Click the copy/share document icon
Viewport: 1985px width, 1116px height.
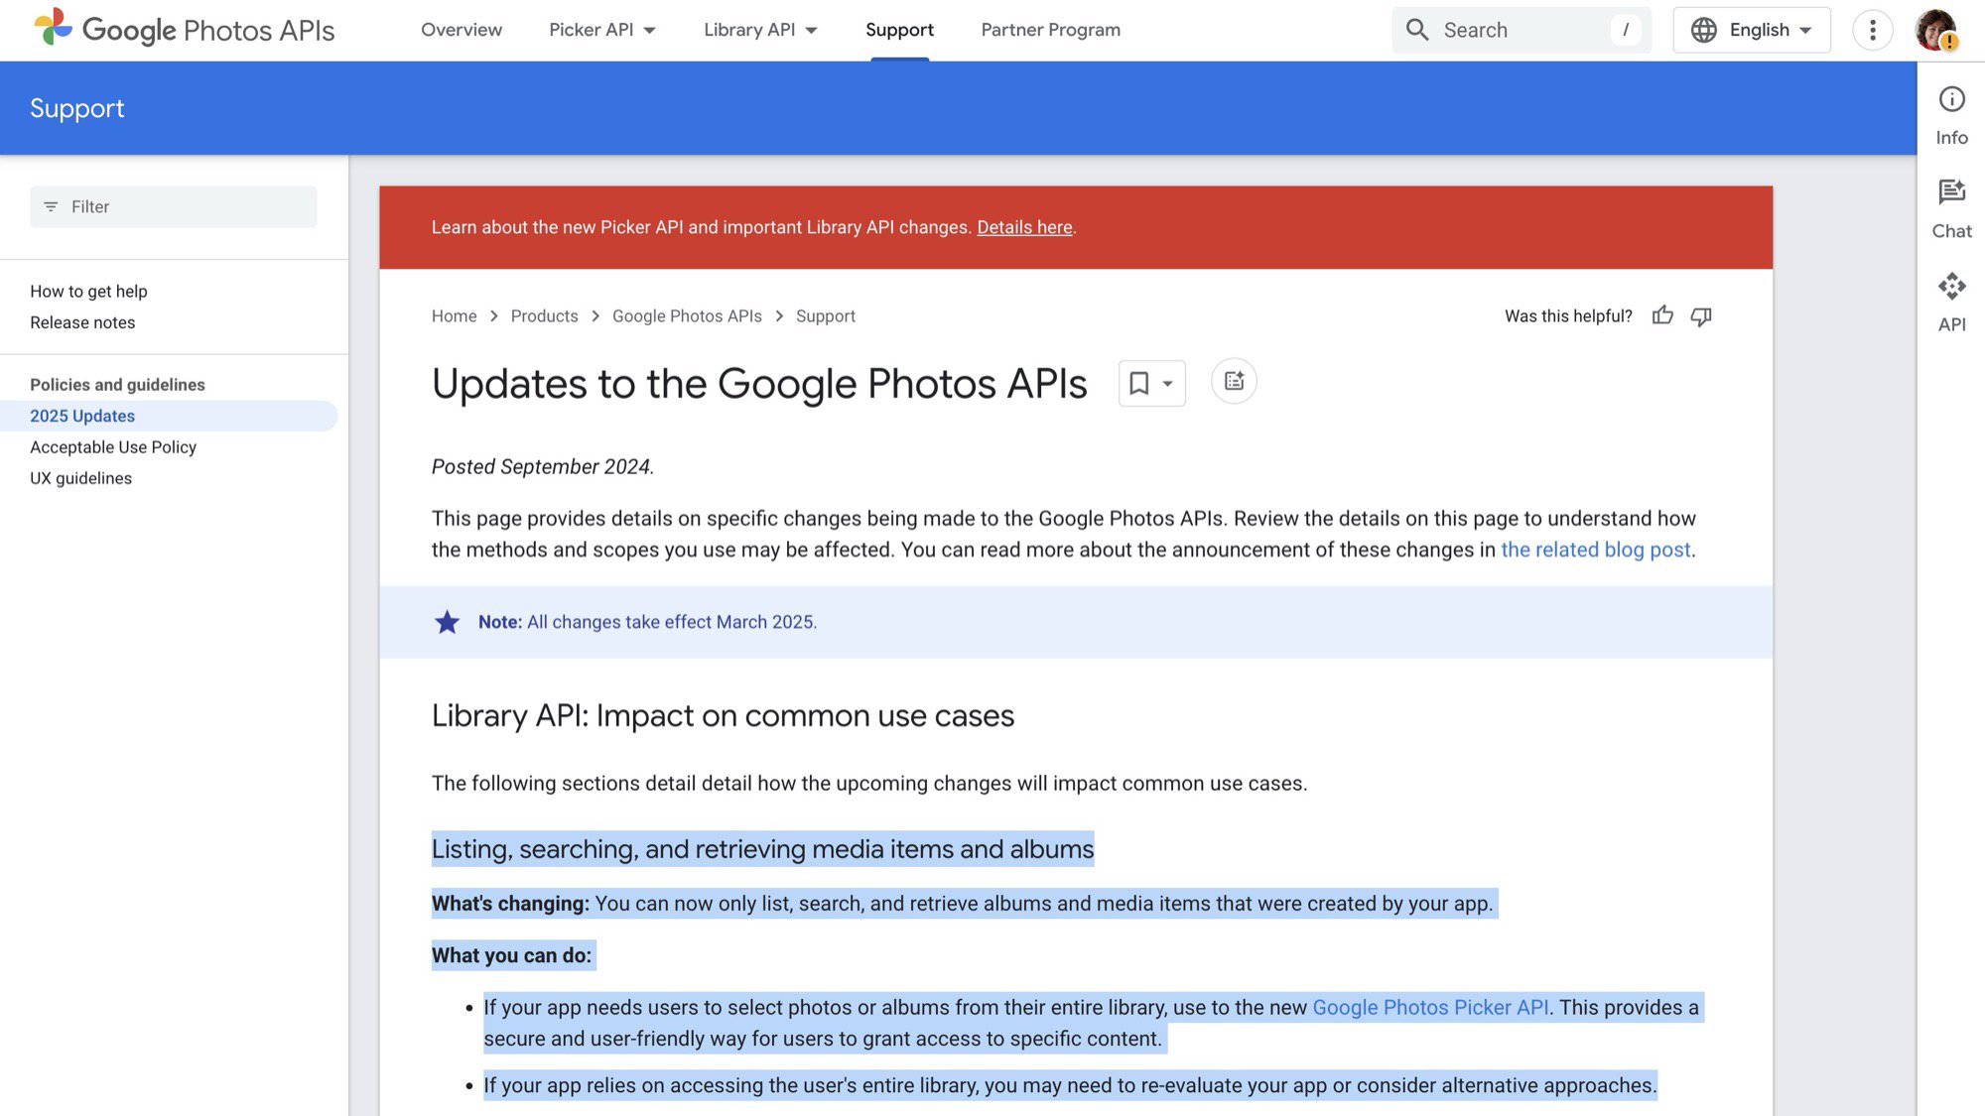click(x=1234, y=382)
